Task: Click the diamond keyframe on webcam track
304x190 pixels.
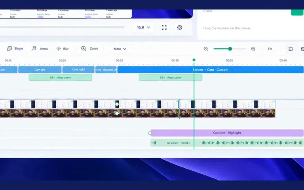Action: tap(117, 113)
